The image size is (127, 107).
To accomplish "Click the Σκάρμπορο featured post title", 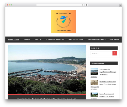I will click(47, 99).
